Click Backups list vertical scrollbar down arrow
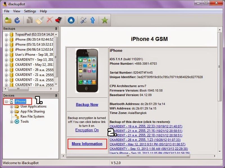Viewport: 225px width, 168px height. [56, 84]
